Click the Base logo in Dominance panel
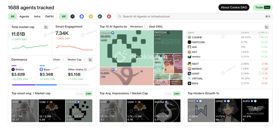Viewport: 279px width, 129px height. pos(41,70)
